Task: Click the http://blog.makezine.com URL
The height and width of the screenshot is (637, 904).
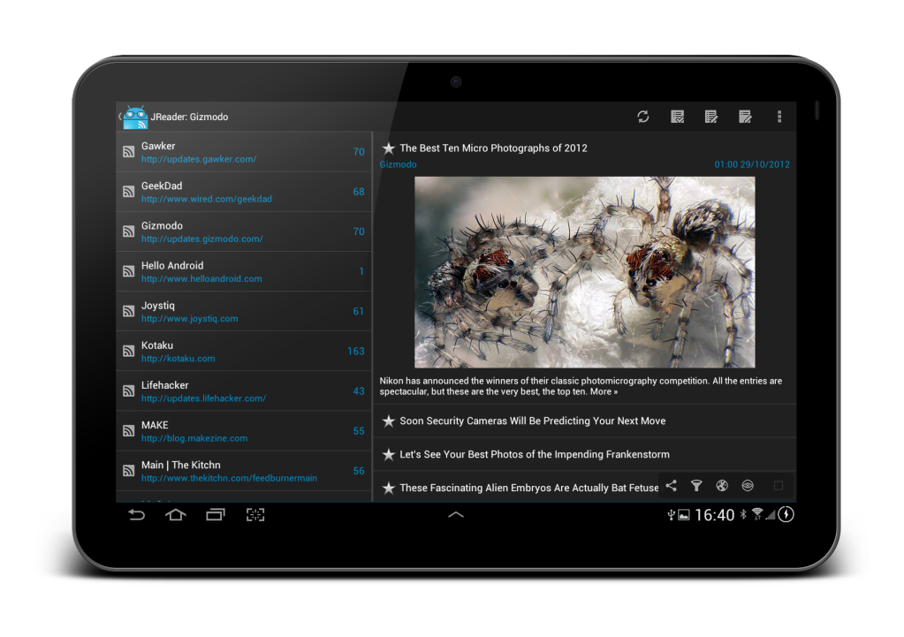Action: click(x=194, y=438)
